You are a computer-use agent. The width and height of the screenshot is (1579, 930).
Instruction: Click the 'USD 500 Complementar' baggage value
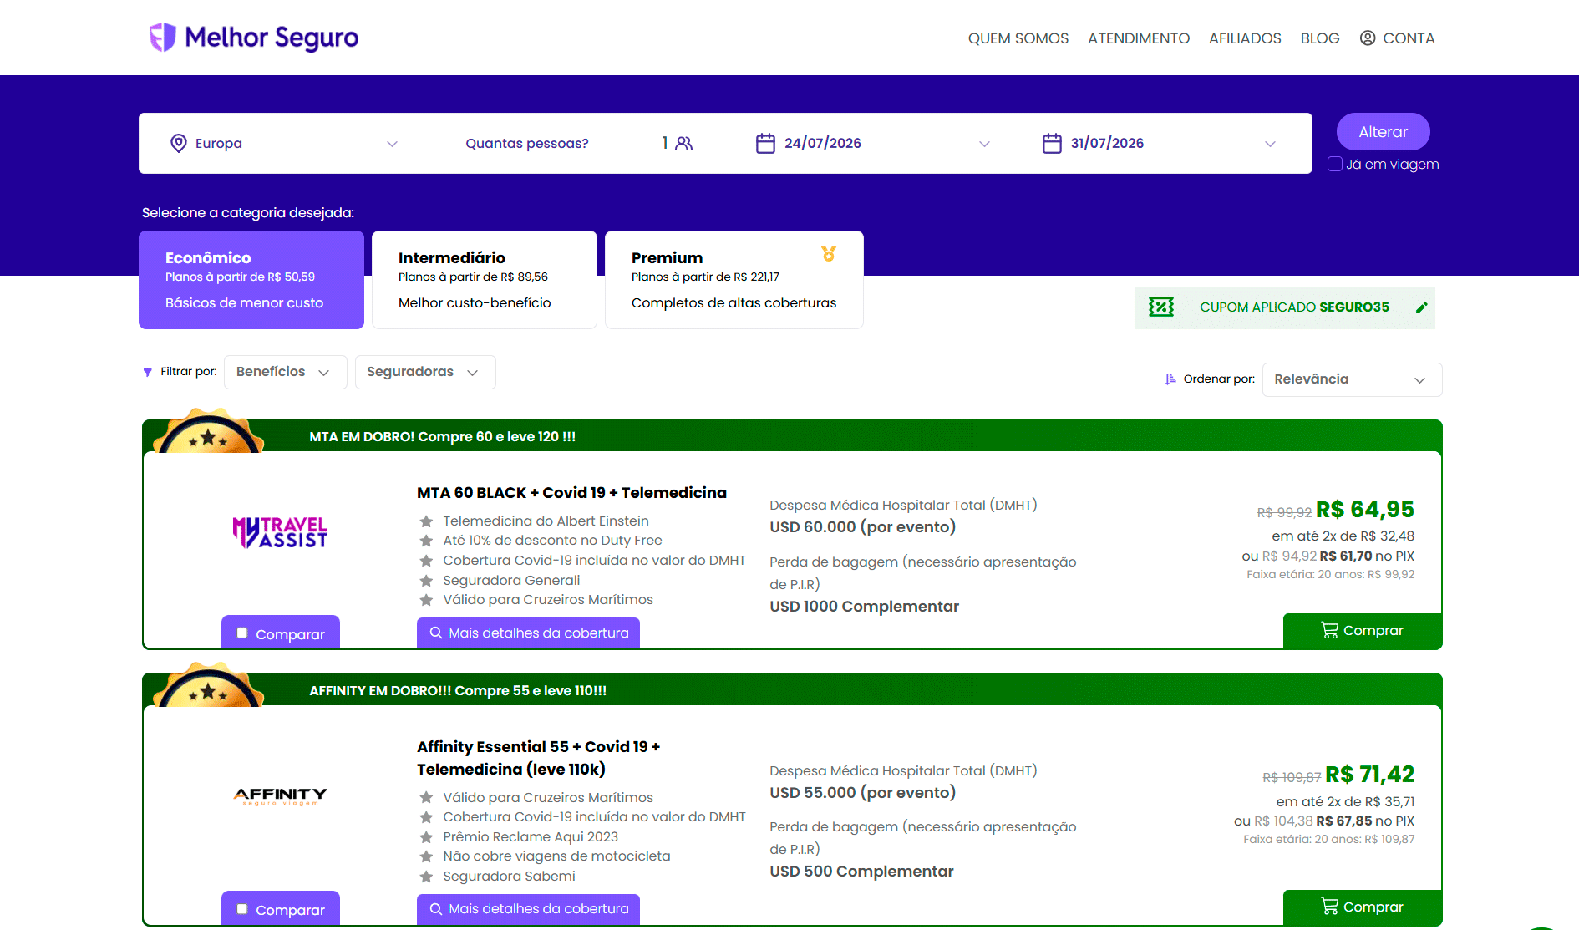point(861,872)
